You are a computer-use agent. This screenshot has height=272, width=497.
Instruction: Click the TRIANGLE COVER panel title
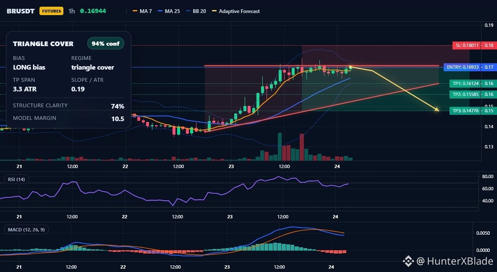coord(43,44)
